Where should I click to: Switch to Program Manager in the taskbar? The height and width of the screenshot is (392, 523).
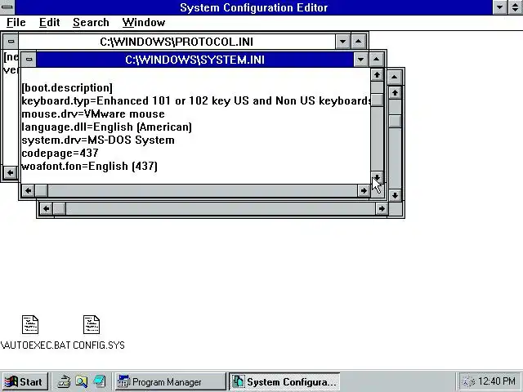coord(170,381)
